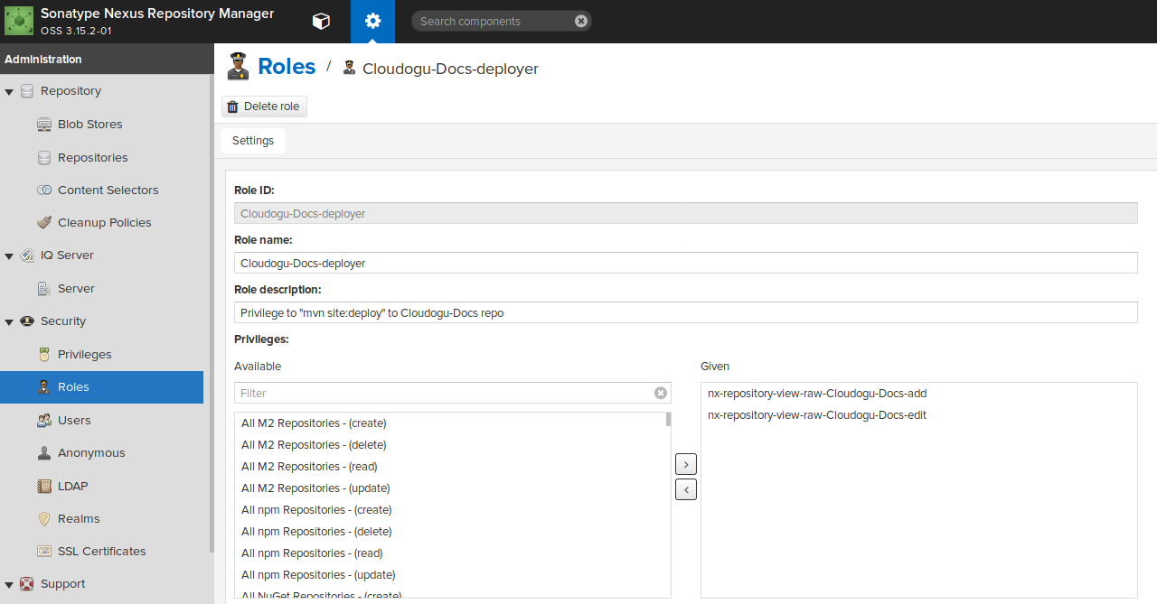Click the Browse components cube icon
The image size is (1157, 604).
click(321, 22)
